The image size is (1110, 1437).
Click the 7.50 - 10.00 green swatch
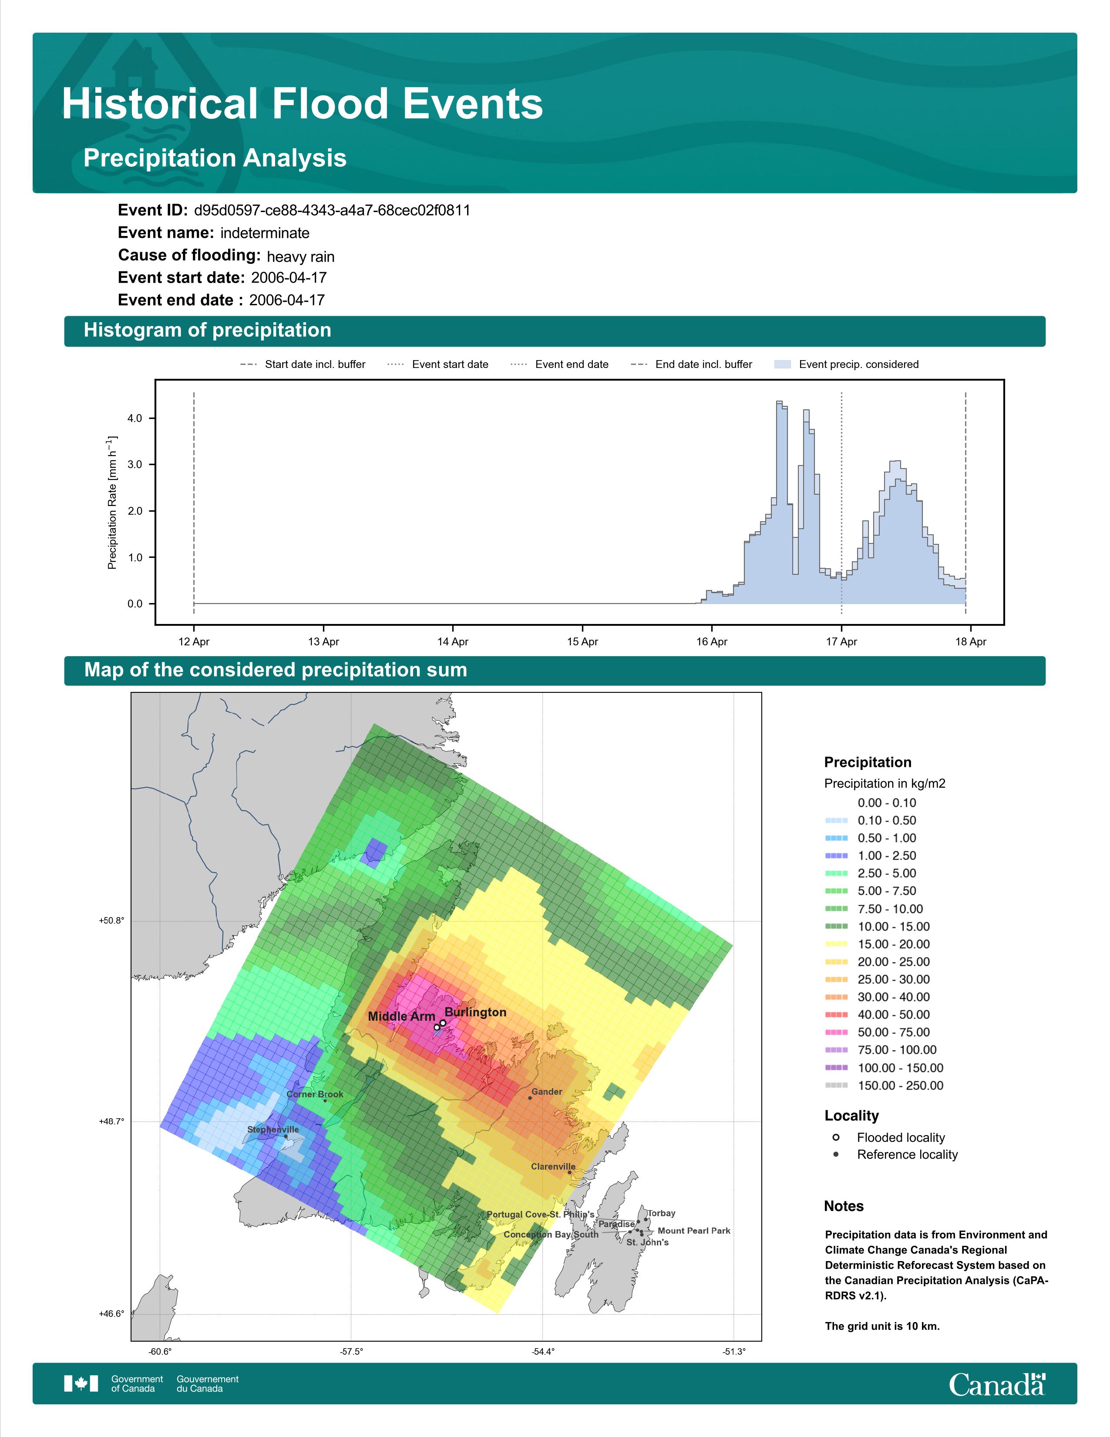coord(837,909)
